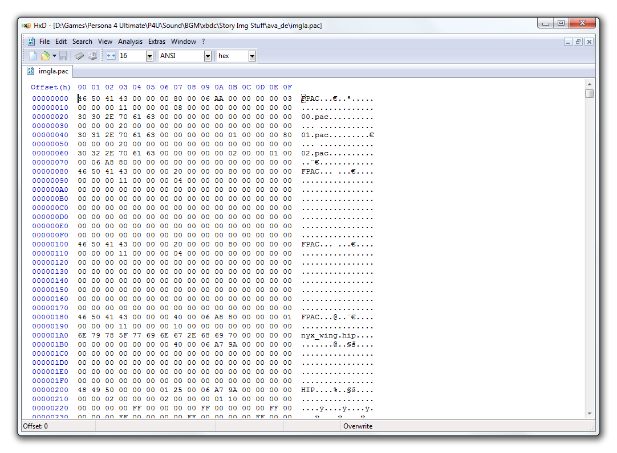The height and width of the screenshot is (453, 617).
Task: Create a new file with the New icon
Action: pyautogui.click(x=33, y=56)
